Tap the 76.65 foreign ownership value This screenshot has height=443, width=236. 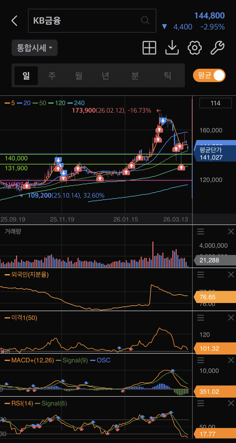[215, 297]
